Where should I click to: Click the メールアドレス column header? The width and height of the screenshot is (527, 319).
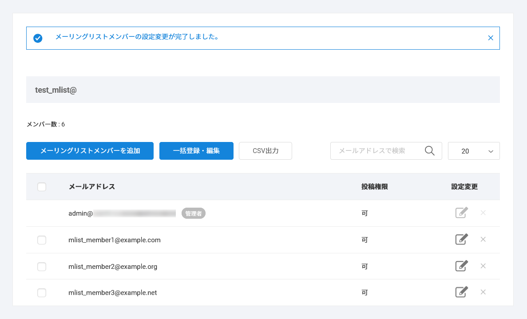point(92,187)
